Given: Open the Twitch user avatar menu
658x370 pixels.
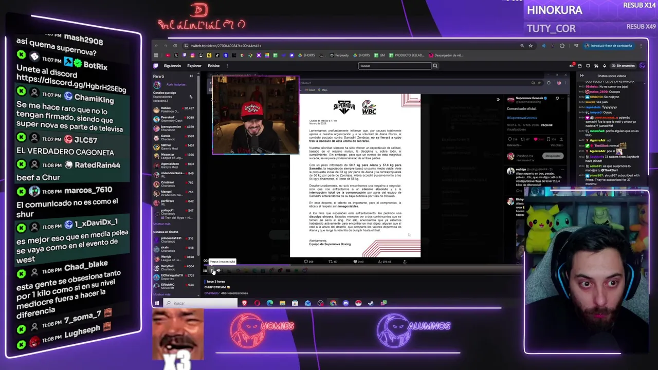Looking at the screenshot, I should [x=643, y=66].
